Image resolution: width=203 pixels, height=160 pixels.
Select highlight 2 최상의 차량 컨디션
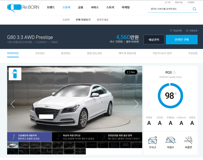coord(75,137)
